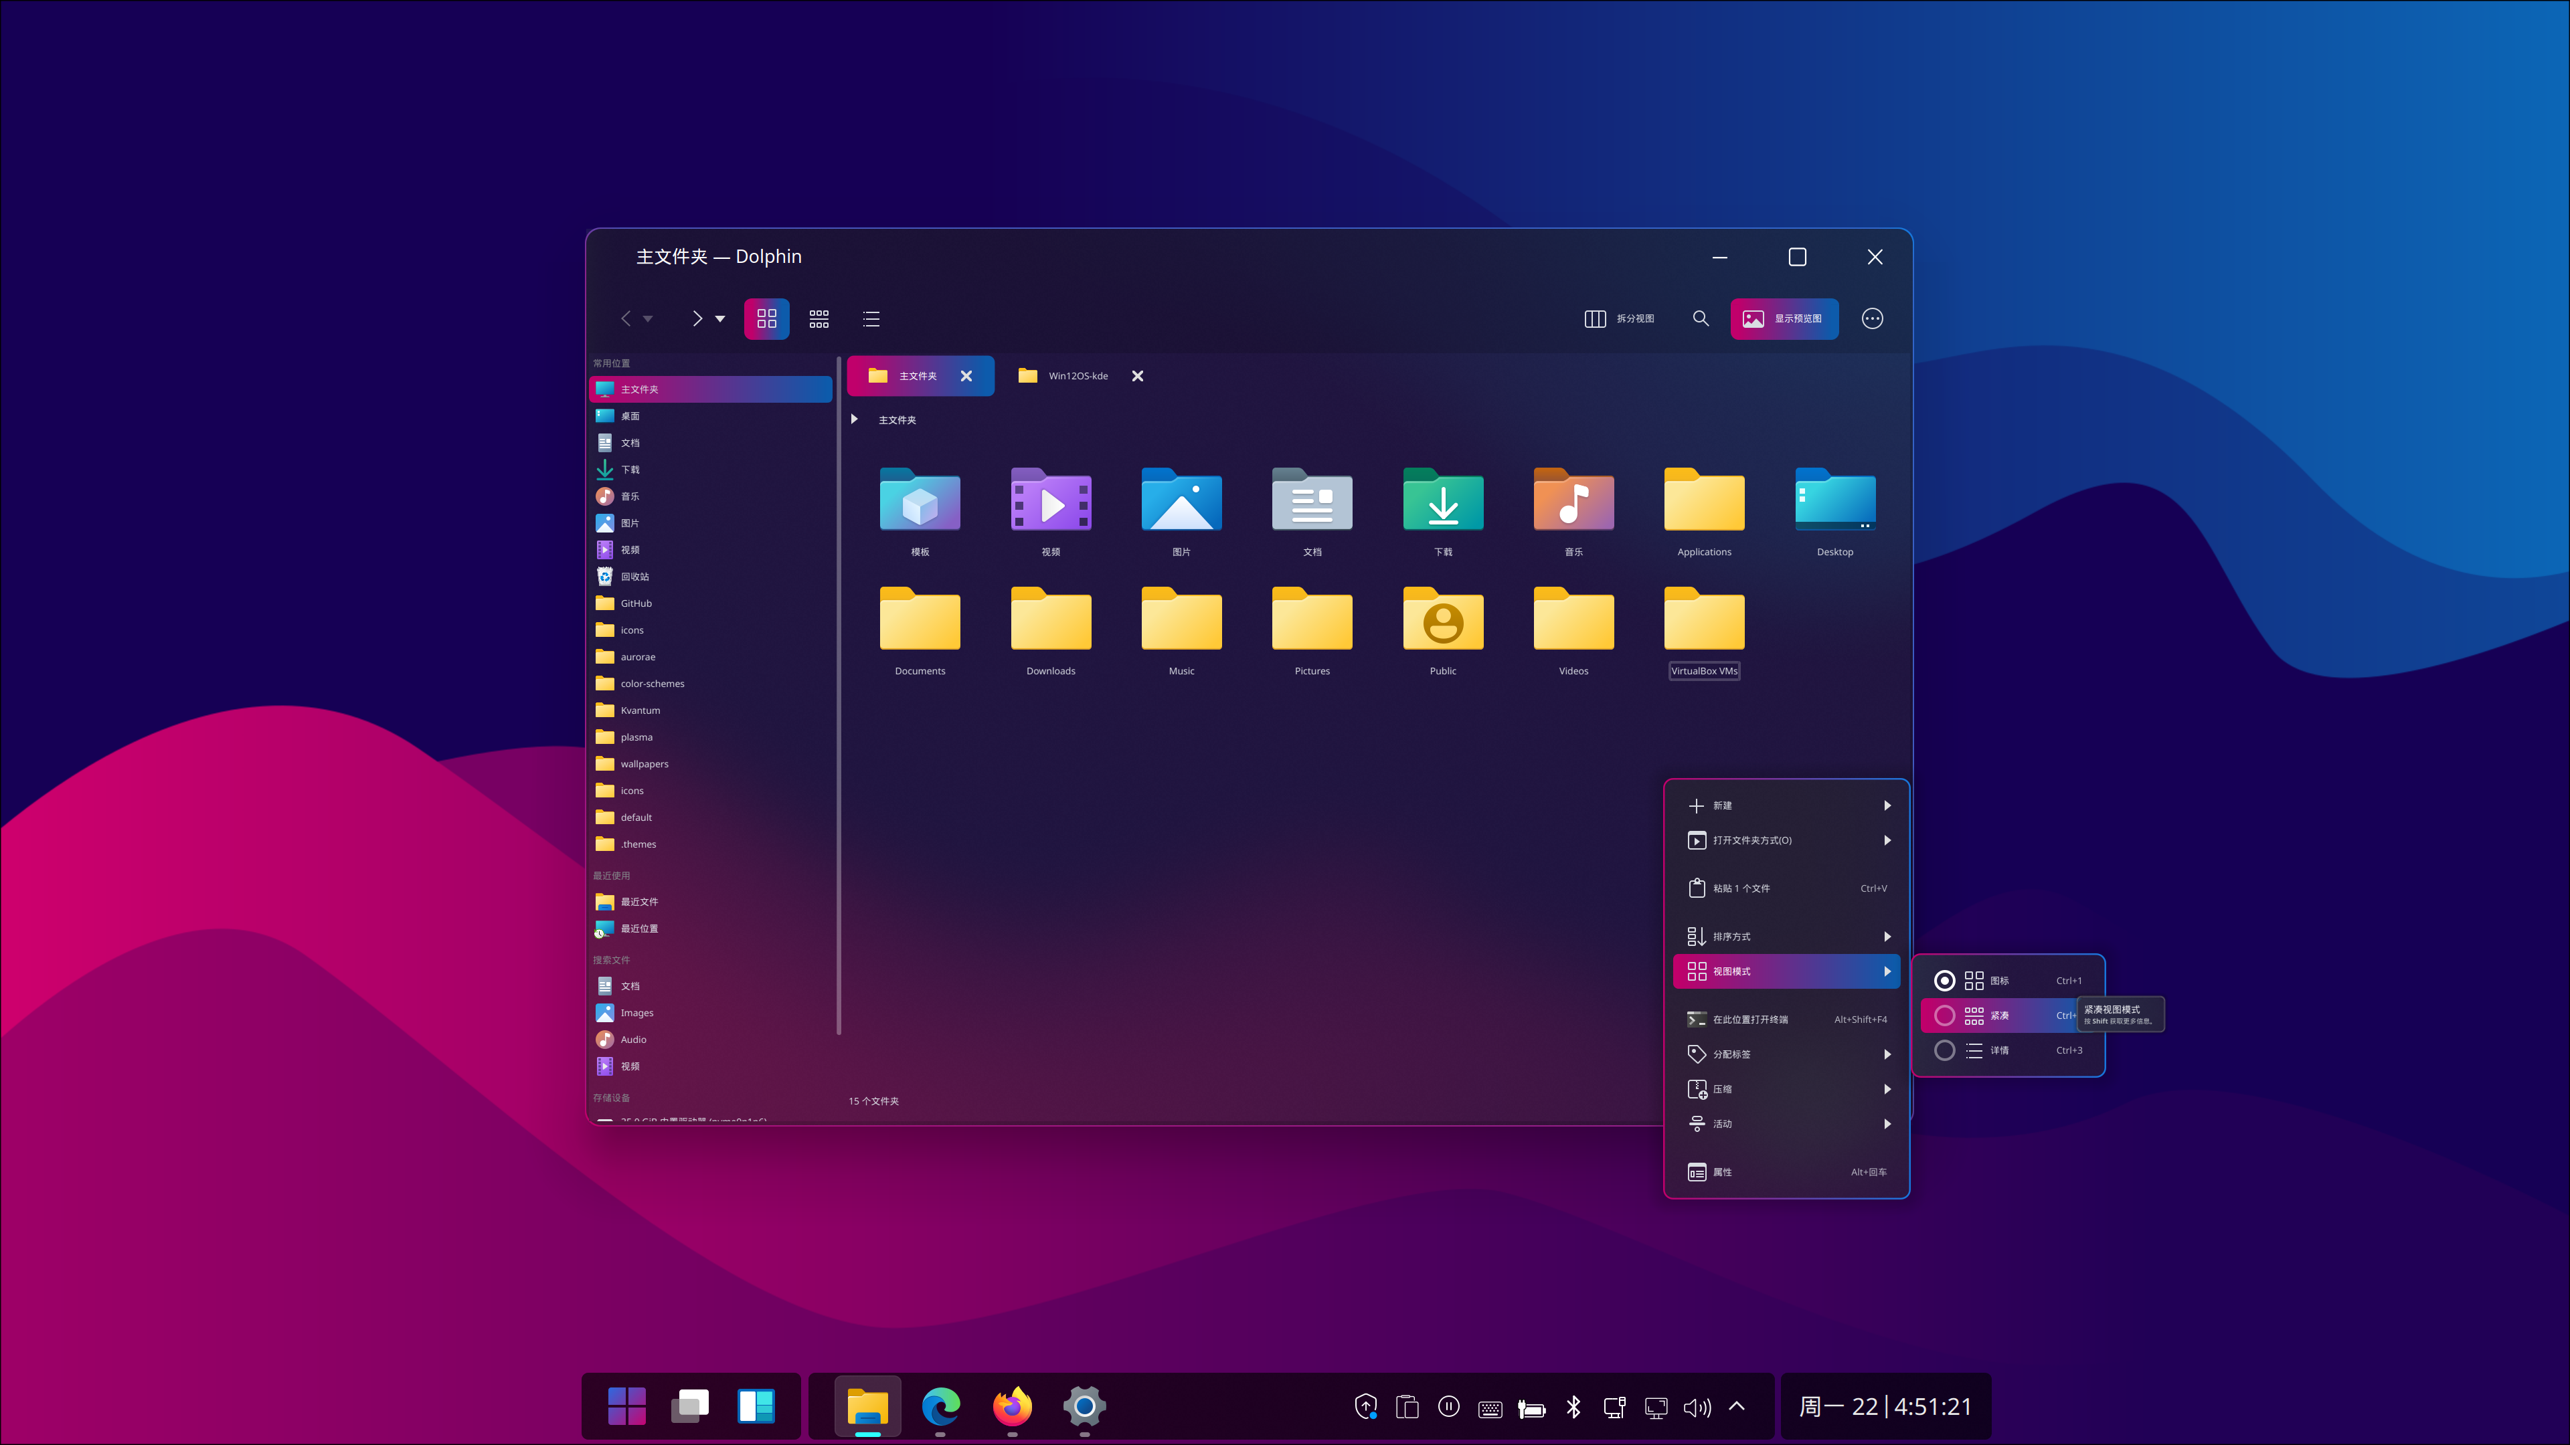Expand the breadcrumb path arrow
This screenshot has width=2570, height=1445.
(x=854, y=419)
